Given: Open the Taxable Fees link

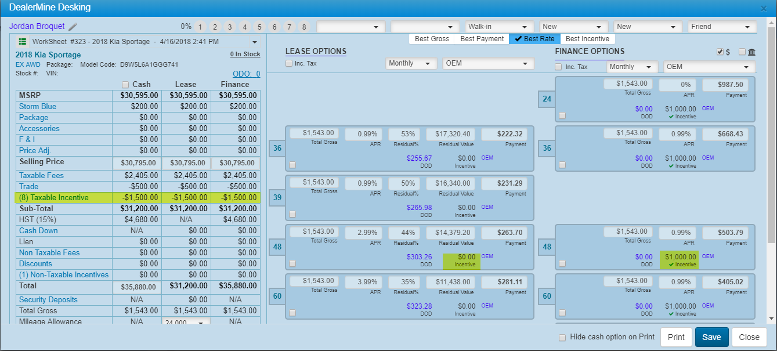Looking at the screenshot, I should coord(41,176).
